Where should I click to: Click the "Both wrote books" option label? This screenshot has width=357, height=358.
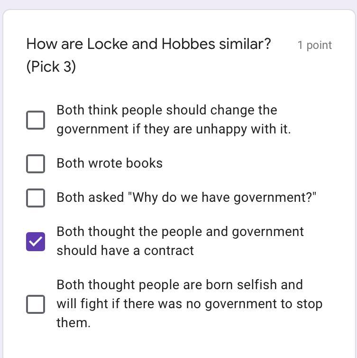[x=110, y=163]
